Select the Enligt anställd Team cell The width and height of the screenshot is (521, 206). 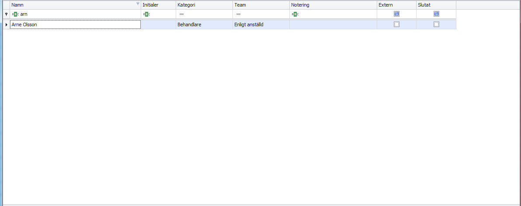(x=260, y=25)
